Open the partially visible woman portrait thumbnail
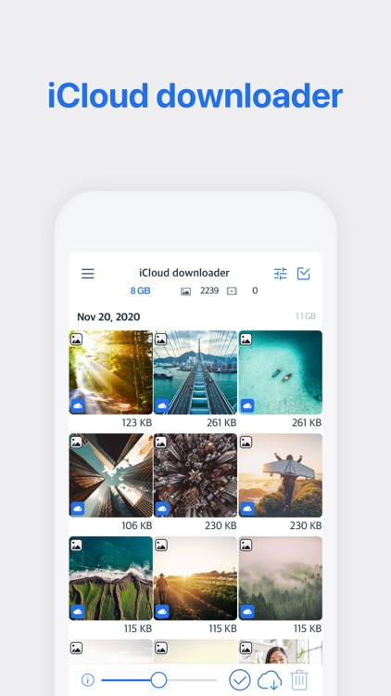391x696 pixels. (281, 651)
